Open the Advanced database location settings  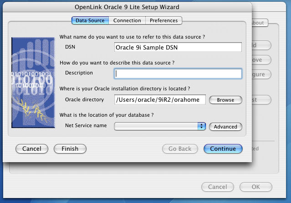click(225, 127)
